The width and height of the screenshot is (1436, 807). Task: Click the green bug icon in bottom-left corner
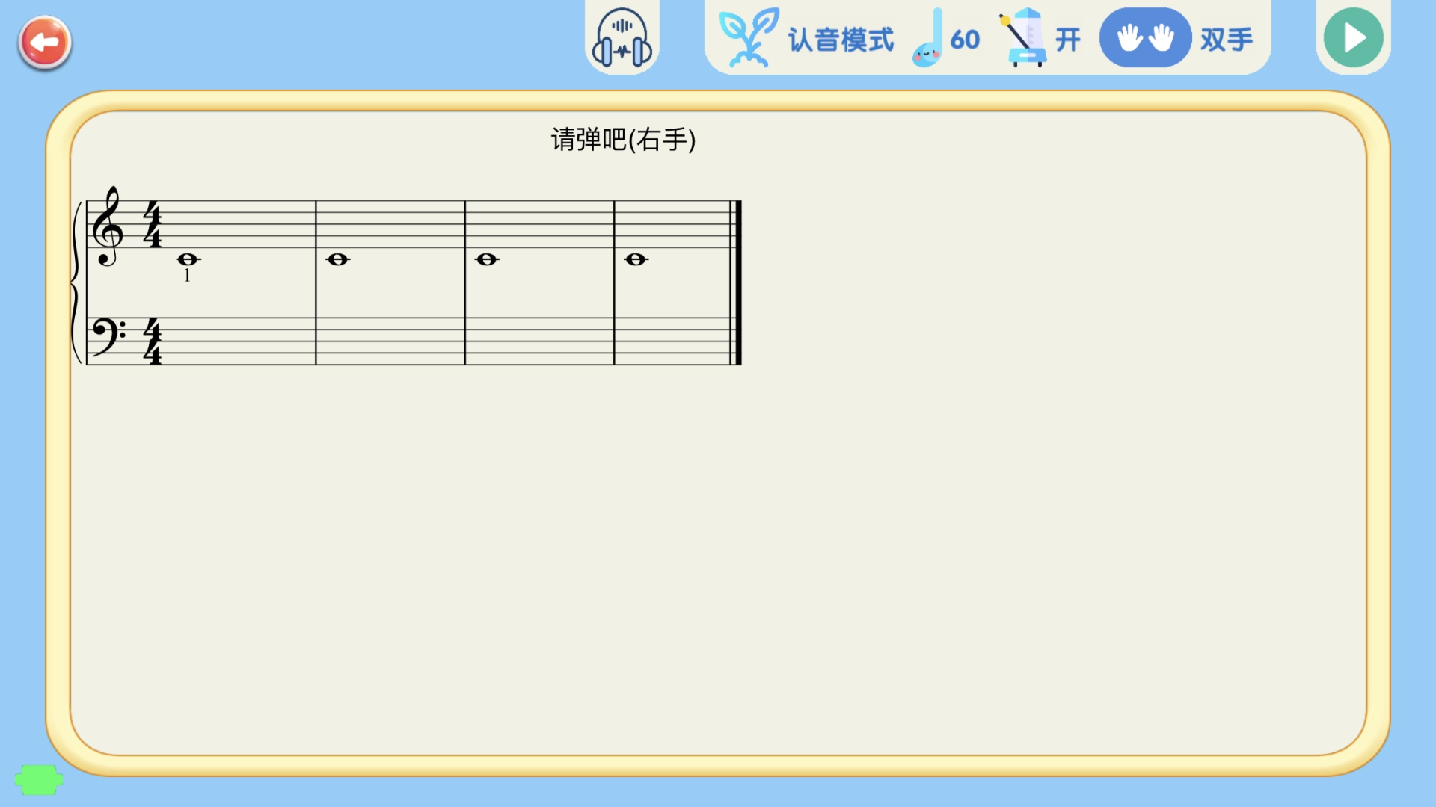(x=38, y=779)
